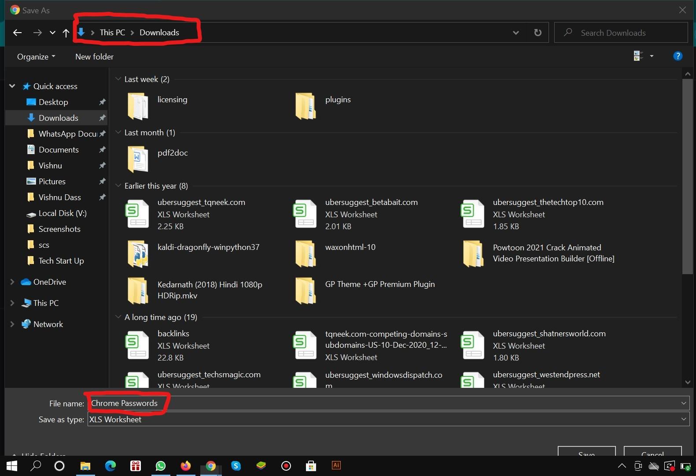The image size is (696, 476).
Task: Open the Organize menu
Action: pyautogui.click(x=36, y=57)
